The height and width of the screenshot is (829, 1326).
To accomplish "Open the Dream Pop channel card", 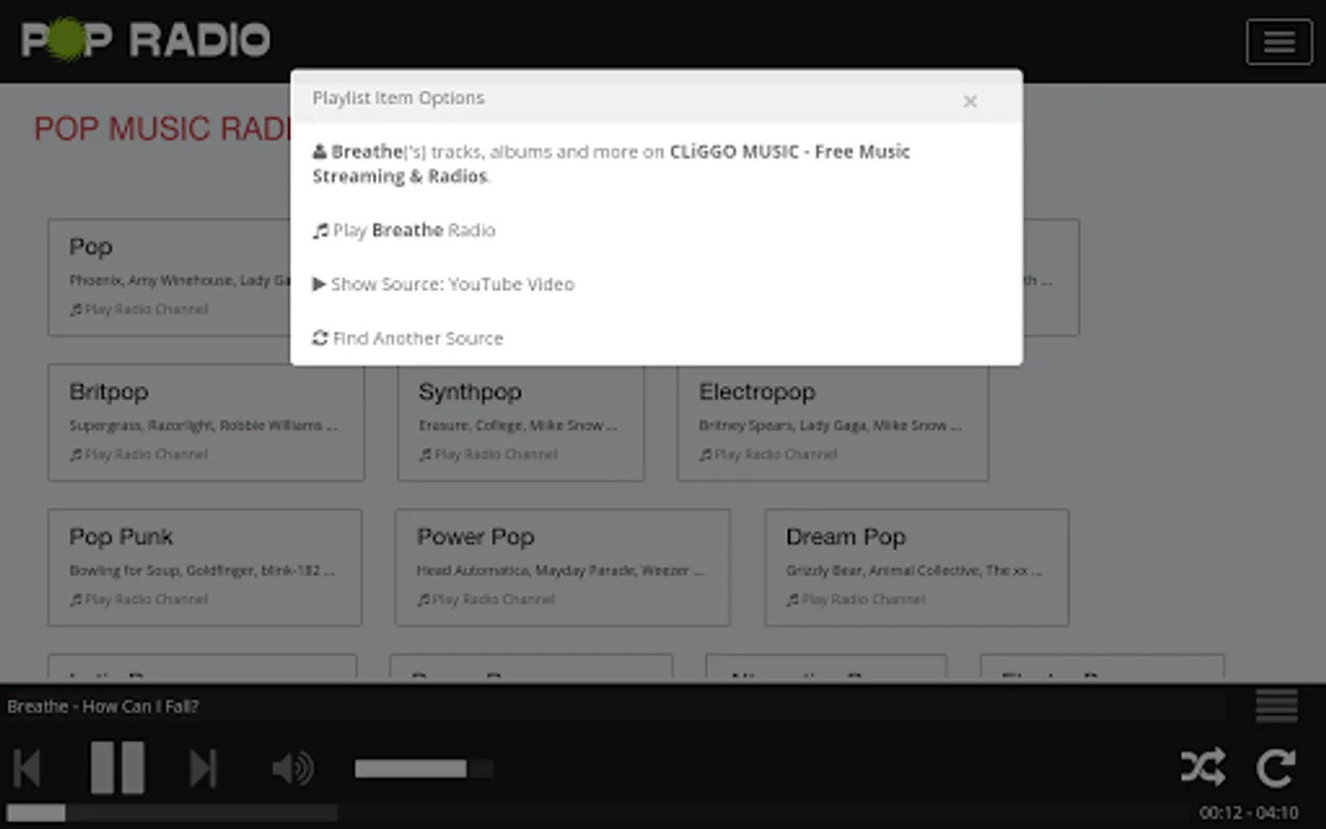I will click(x=917, y=567).
